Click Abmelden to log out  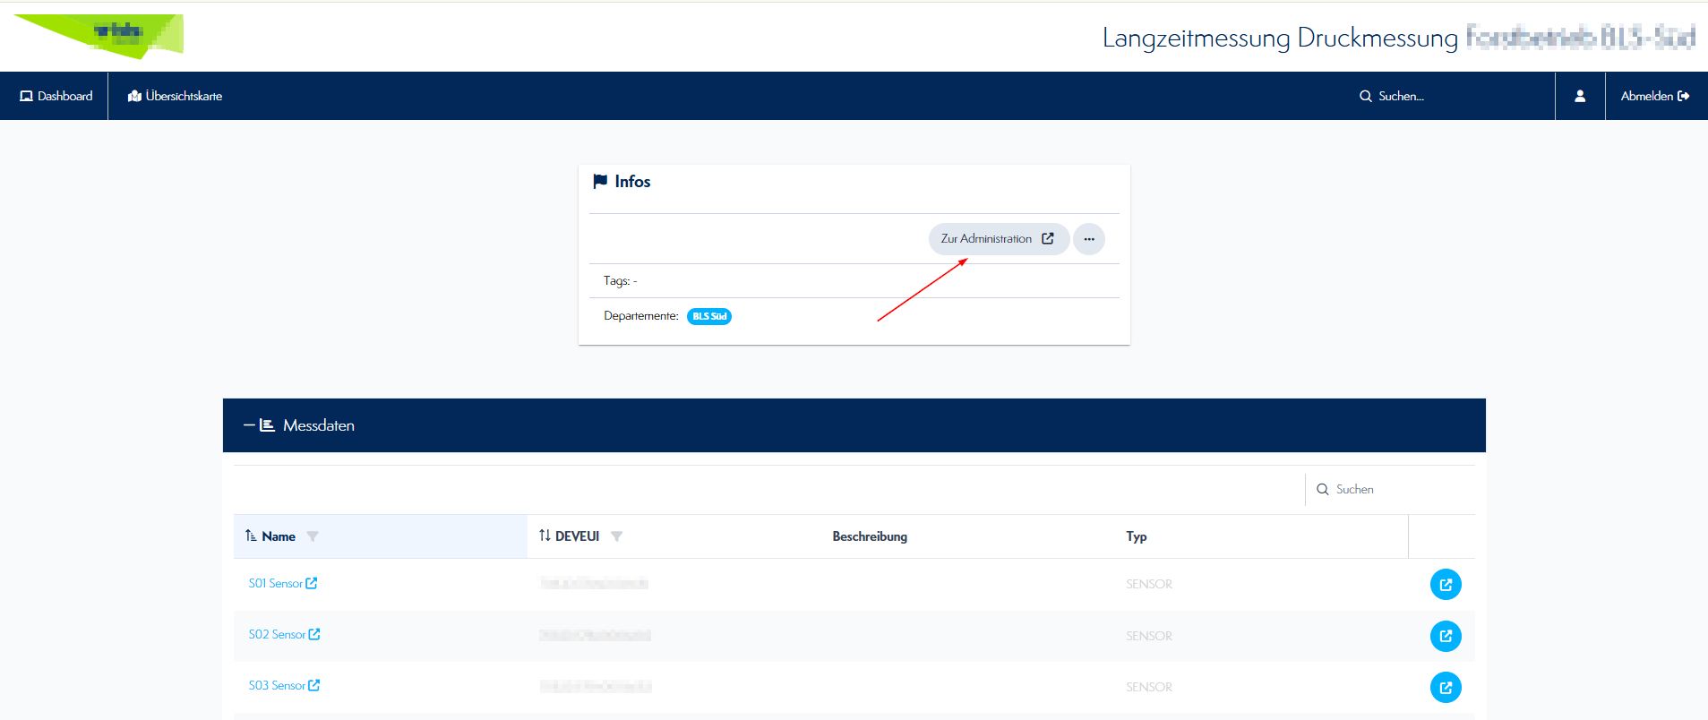(x=1654, y=96)
